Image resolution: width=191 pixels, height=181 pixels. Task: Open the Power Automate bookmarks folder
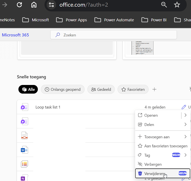pyautogui.click(x=114, y=20)
